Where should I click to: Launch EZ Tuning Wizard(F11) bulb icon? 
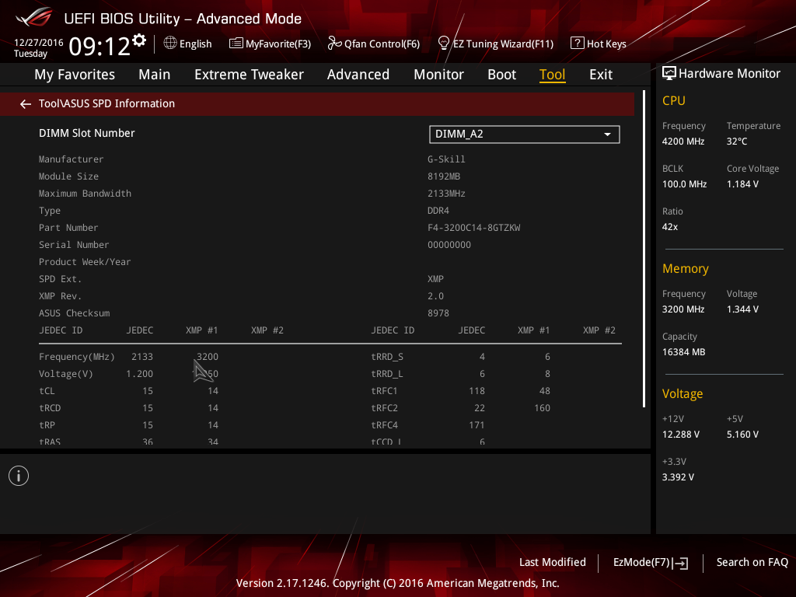(x=444, y=44)
